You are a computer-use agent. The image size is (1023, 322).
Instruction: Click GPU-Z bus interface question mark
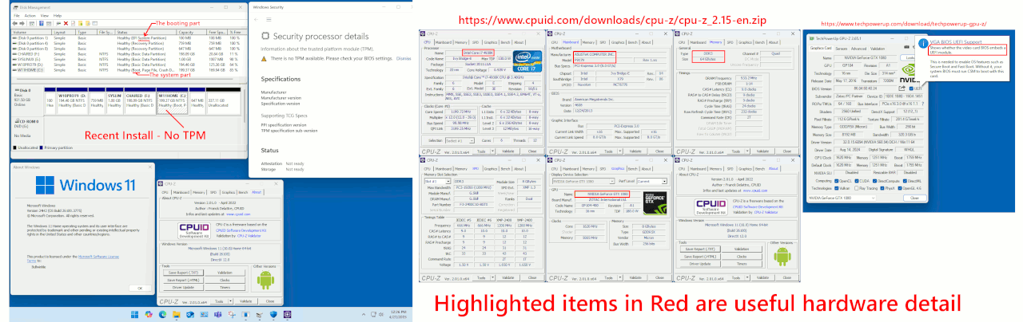[923, 104]
